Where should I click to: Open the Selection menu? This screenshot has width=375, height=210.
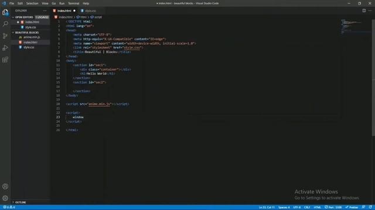pyautogui.click(x=32, y=3)
